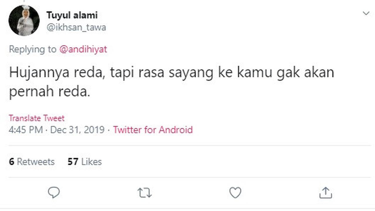Open Tuyul alami's profile picture
The width and height of the screenshot is (375, 211).
pos(24,21)
